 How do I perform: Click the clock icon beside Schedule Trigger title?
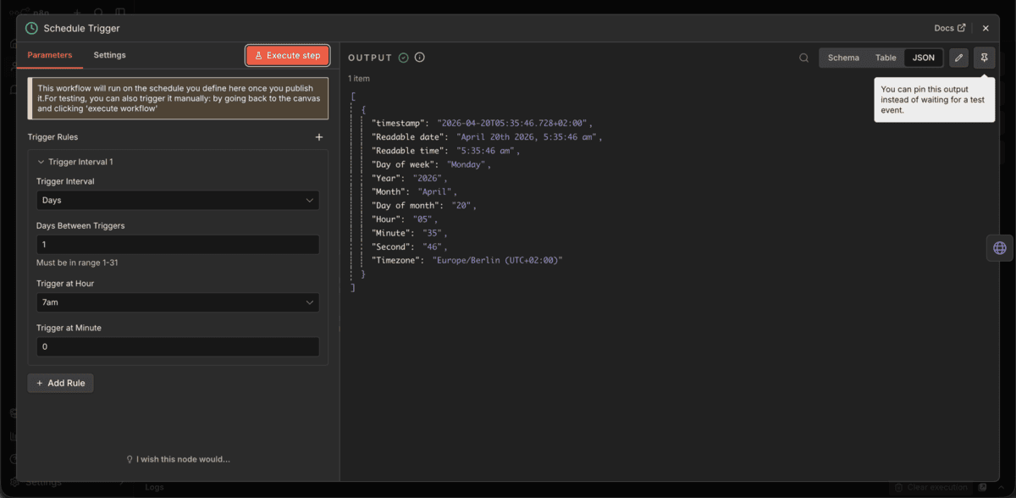tap(30, 28)
